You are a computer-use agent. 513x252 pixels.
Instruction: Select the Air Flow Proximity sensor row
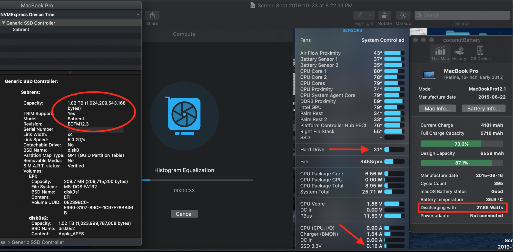point(352,53)
